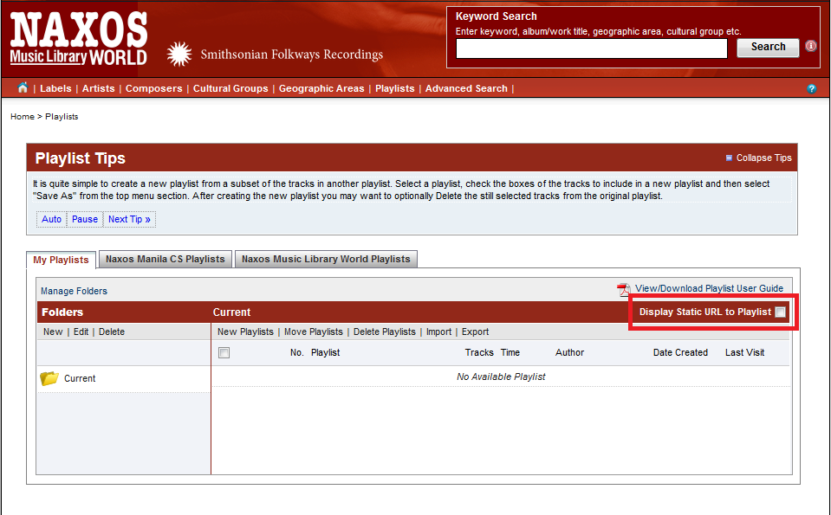Click the red info icon beside Search
Screen dimensions: 831x515
[811, 46]
